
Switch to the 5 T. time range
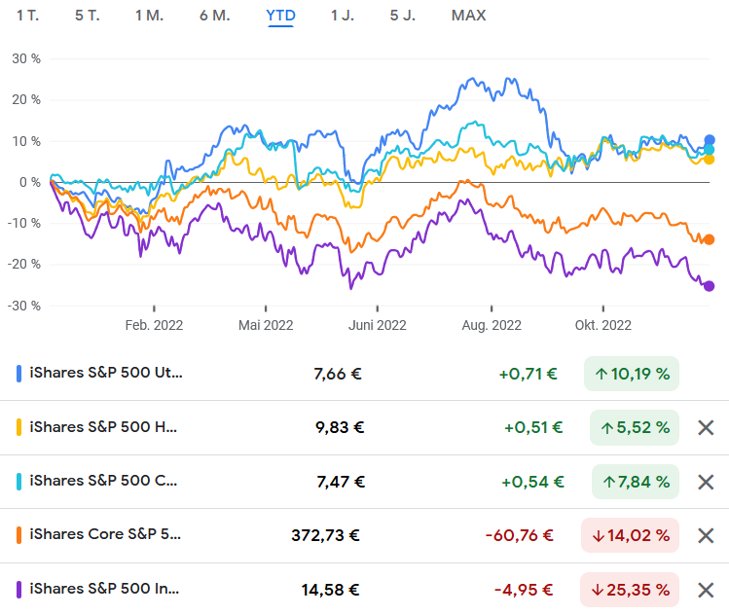(x=87, y=16)
